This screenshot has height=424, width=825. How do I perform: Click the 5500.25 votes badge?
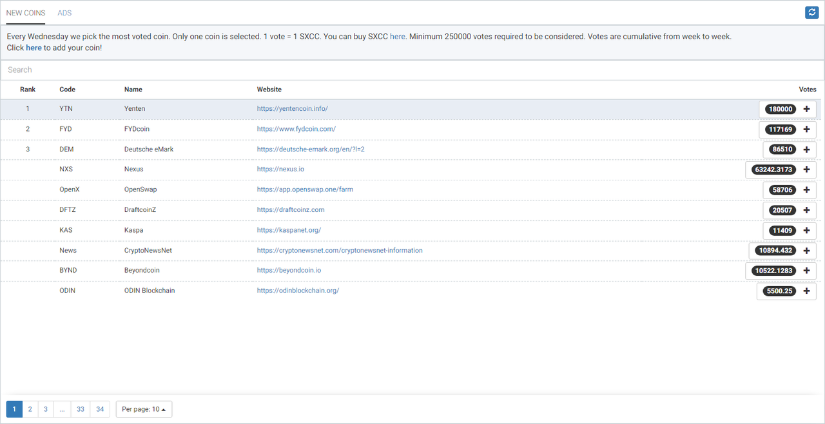tap(779, 291)
